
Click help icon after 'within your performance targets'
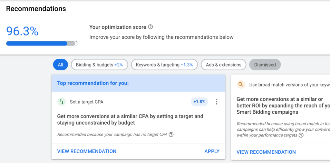pos(301,135)
